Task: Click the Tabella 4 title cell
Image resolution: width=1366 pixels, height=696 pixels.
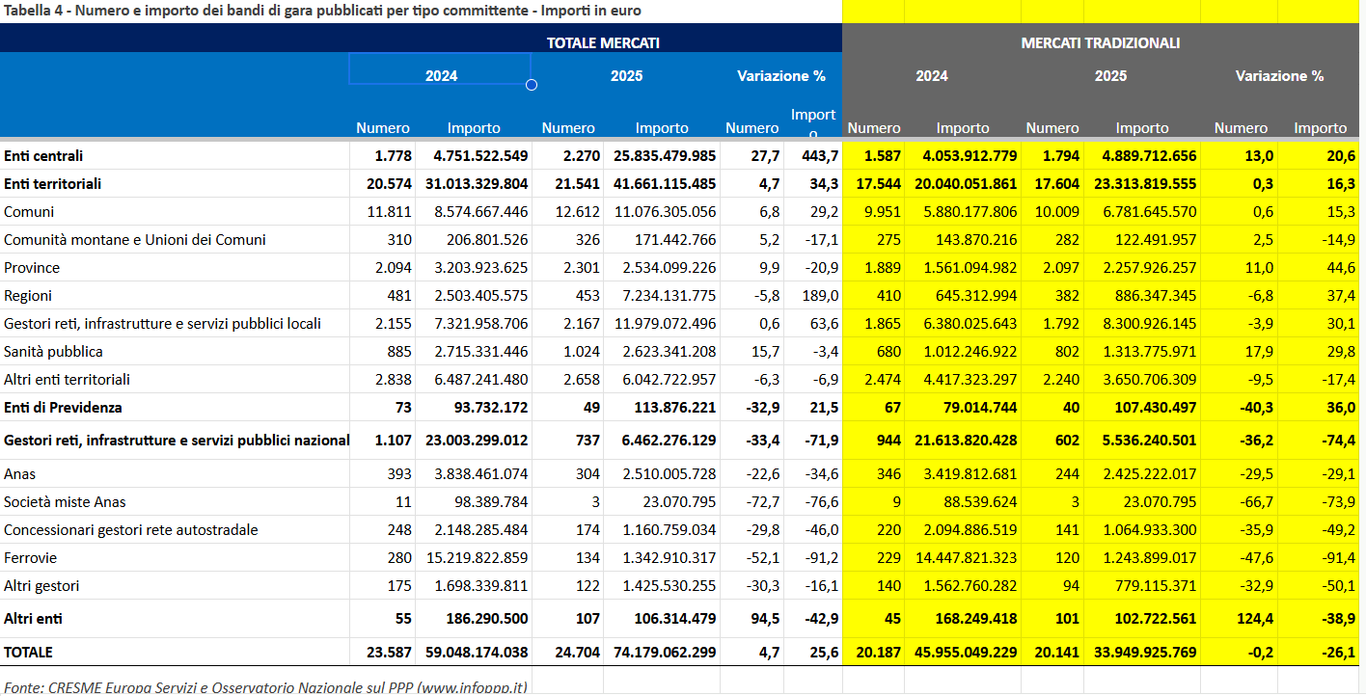Action: coord(323,11)
